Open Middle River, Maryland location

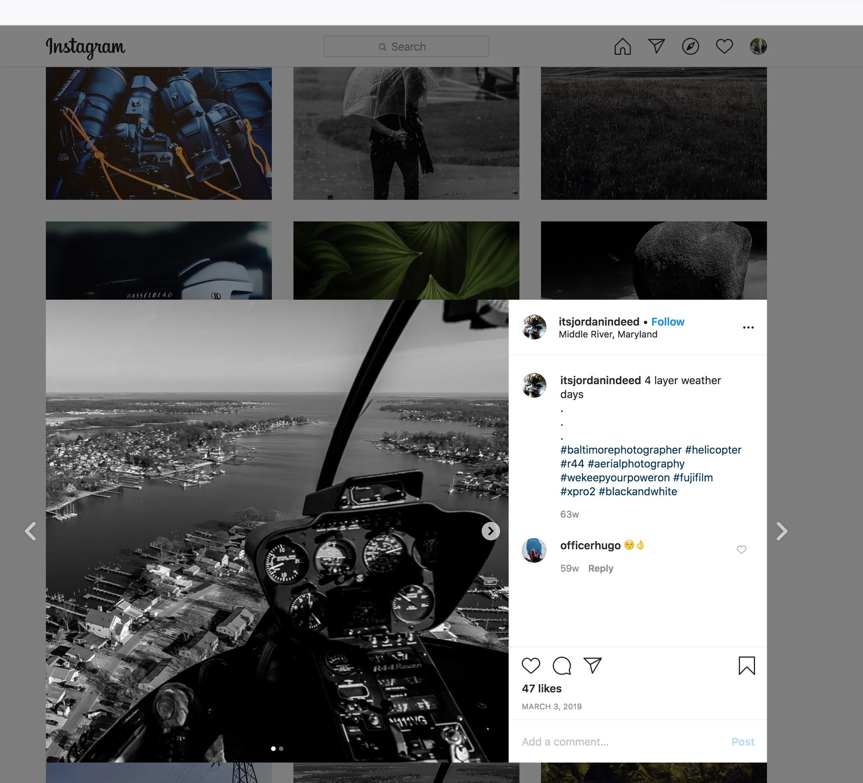(608, 334)
